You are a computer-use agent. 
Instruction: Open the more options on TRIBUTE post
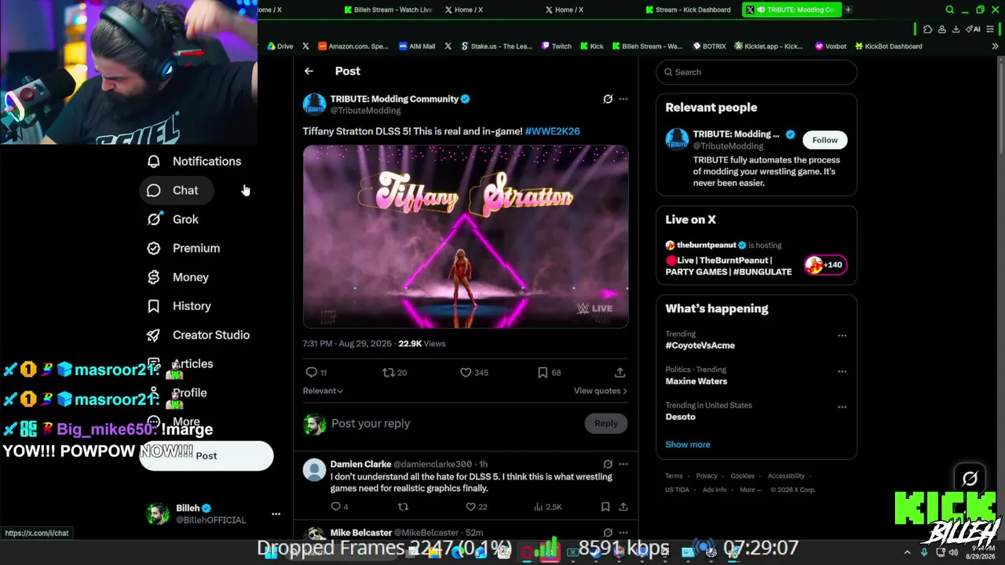623,99
